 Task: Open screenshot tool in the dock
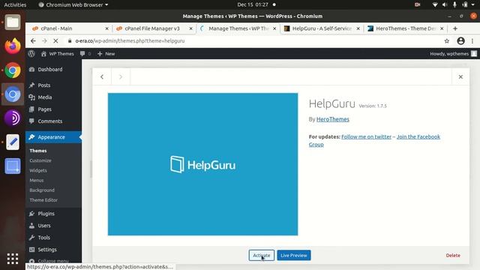[x=13, y=166]
